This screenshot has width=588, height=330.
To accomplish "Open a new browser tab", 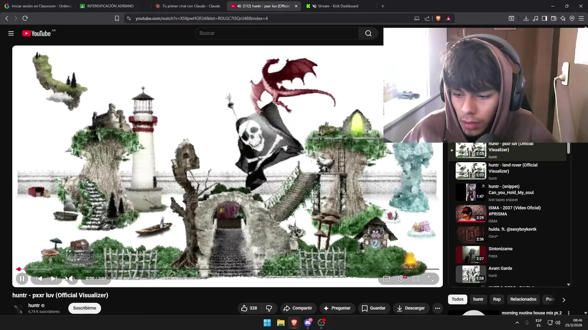I will coord(383,6).
